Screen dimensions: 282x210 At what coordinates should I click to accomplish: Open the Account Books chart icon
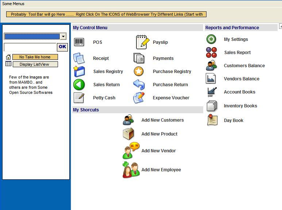212,92
